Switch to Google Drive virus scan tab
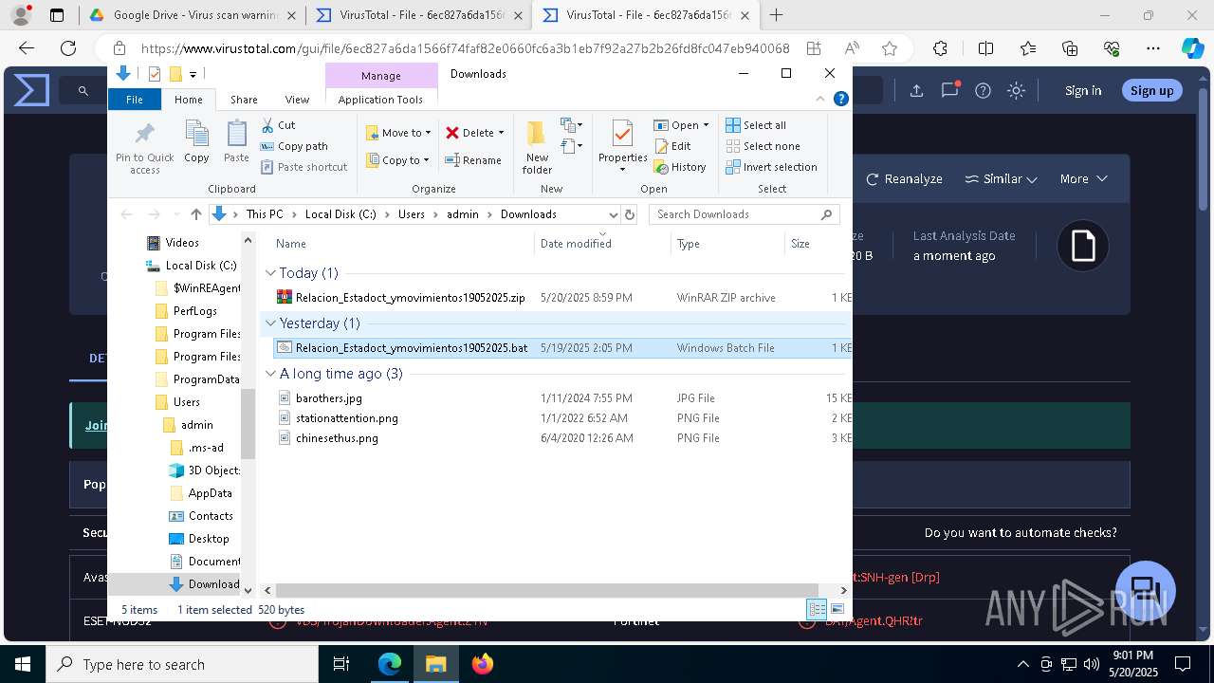The image size is (1214, 683). [193, 15]
